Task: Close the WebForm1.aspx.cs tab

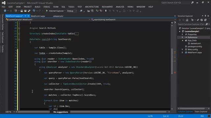Action: (28, 16)
